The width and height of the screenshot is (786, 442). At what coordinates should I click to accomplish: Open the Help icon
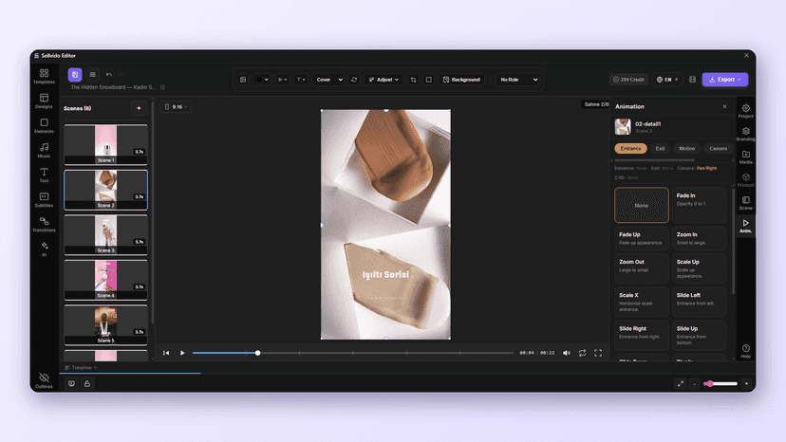coord(746,351)
